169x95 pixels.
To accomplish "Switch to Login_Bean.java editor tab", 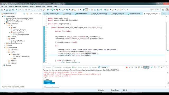I will click(118, 14).
